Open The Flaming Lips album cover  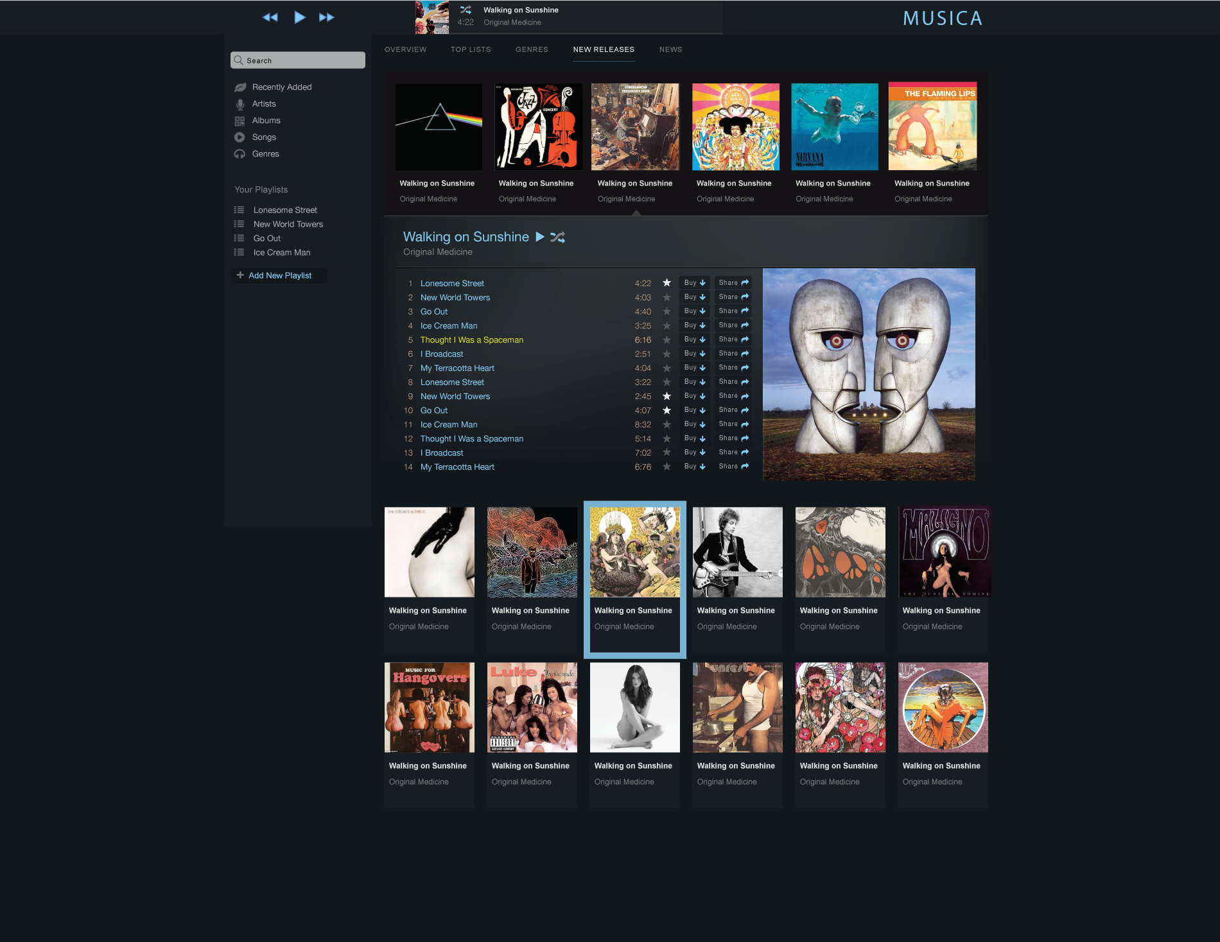click(932, 126)
